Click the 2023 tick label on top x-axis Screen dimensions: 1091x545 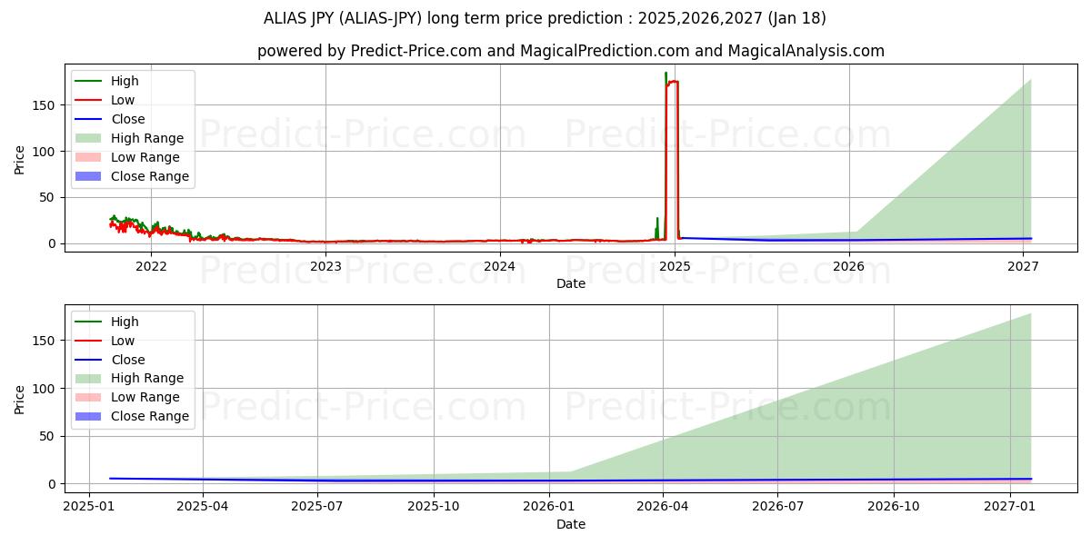(x=325, y=266)
